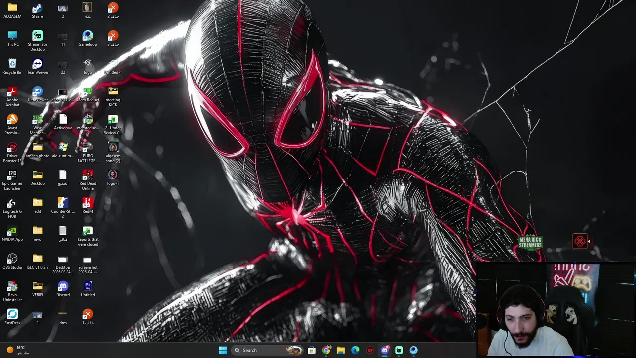Open the ALQASEM folder on the desktop
The width and height of the screenshot is (636, 358).
(12, 10)
